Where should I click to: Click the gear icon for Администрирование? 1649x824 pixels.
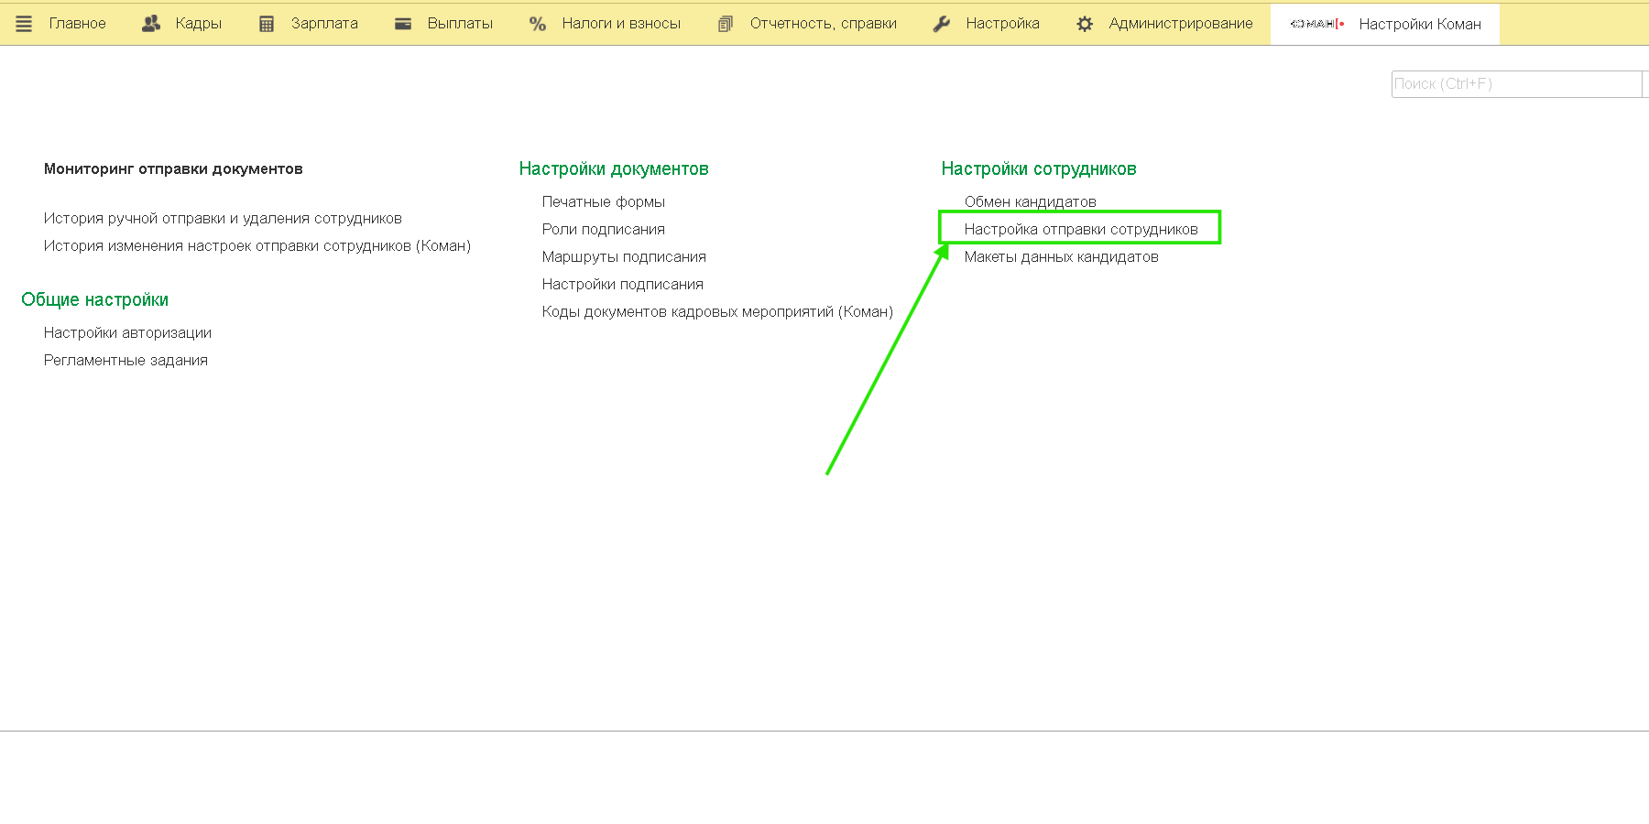(1085, 24)
